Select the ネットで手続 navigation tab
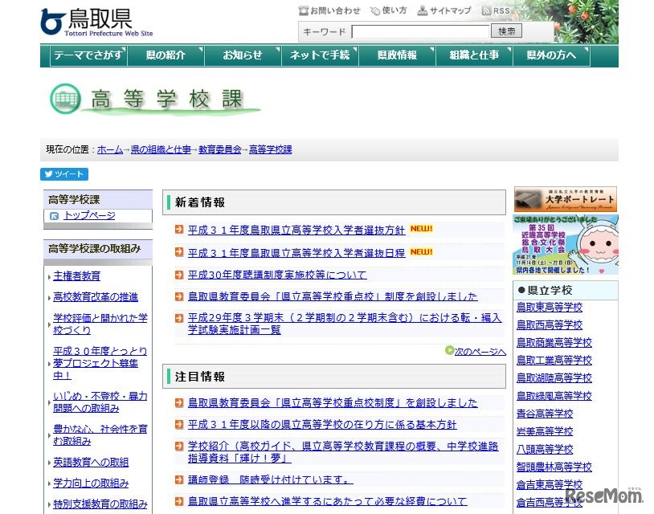Image resolution: width=654 pixels, height=514 pixels. [320, 55]
